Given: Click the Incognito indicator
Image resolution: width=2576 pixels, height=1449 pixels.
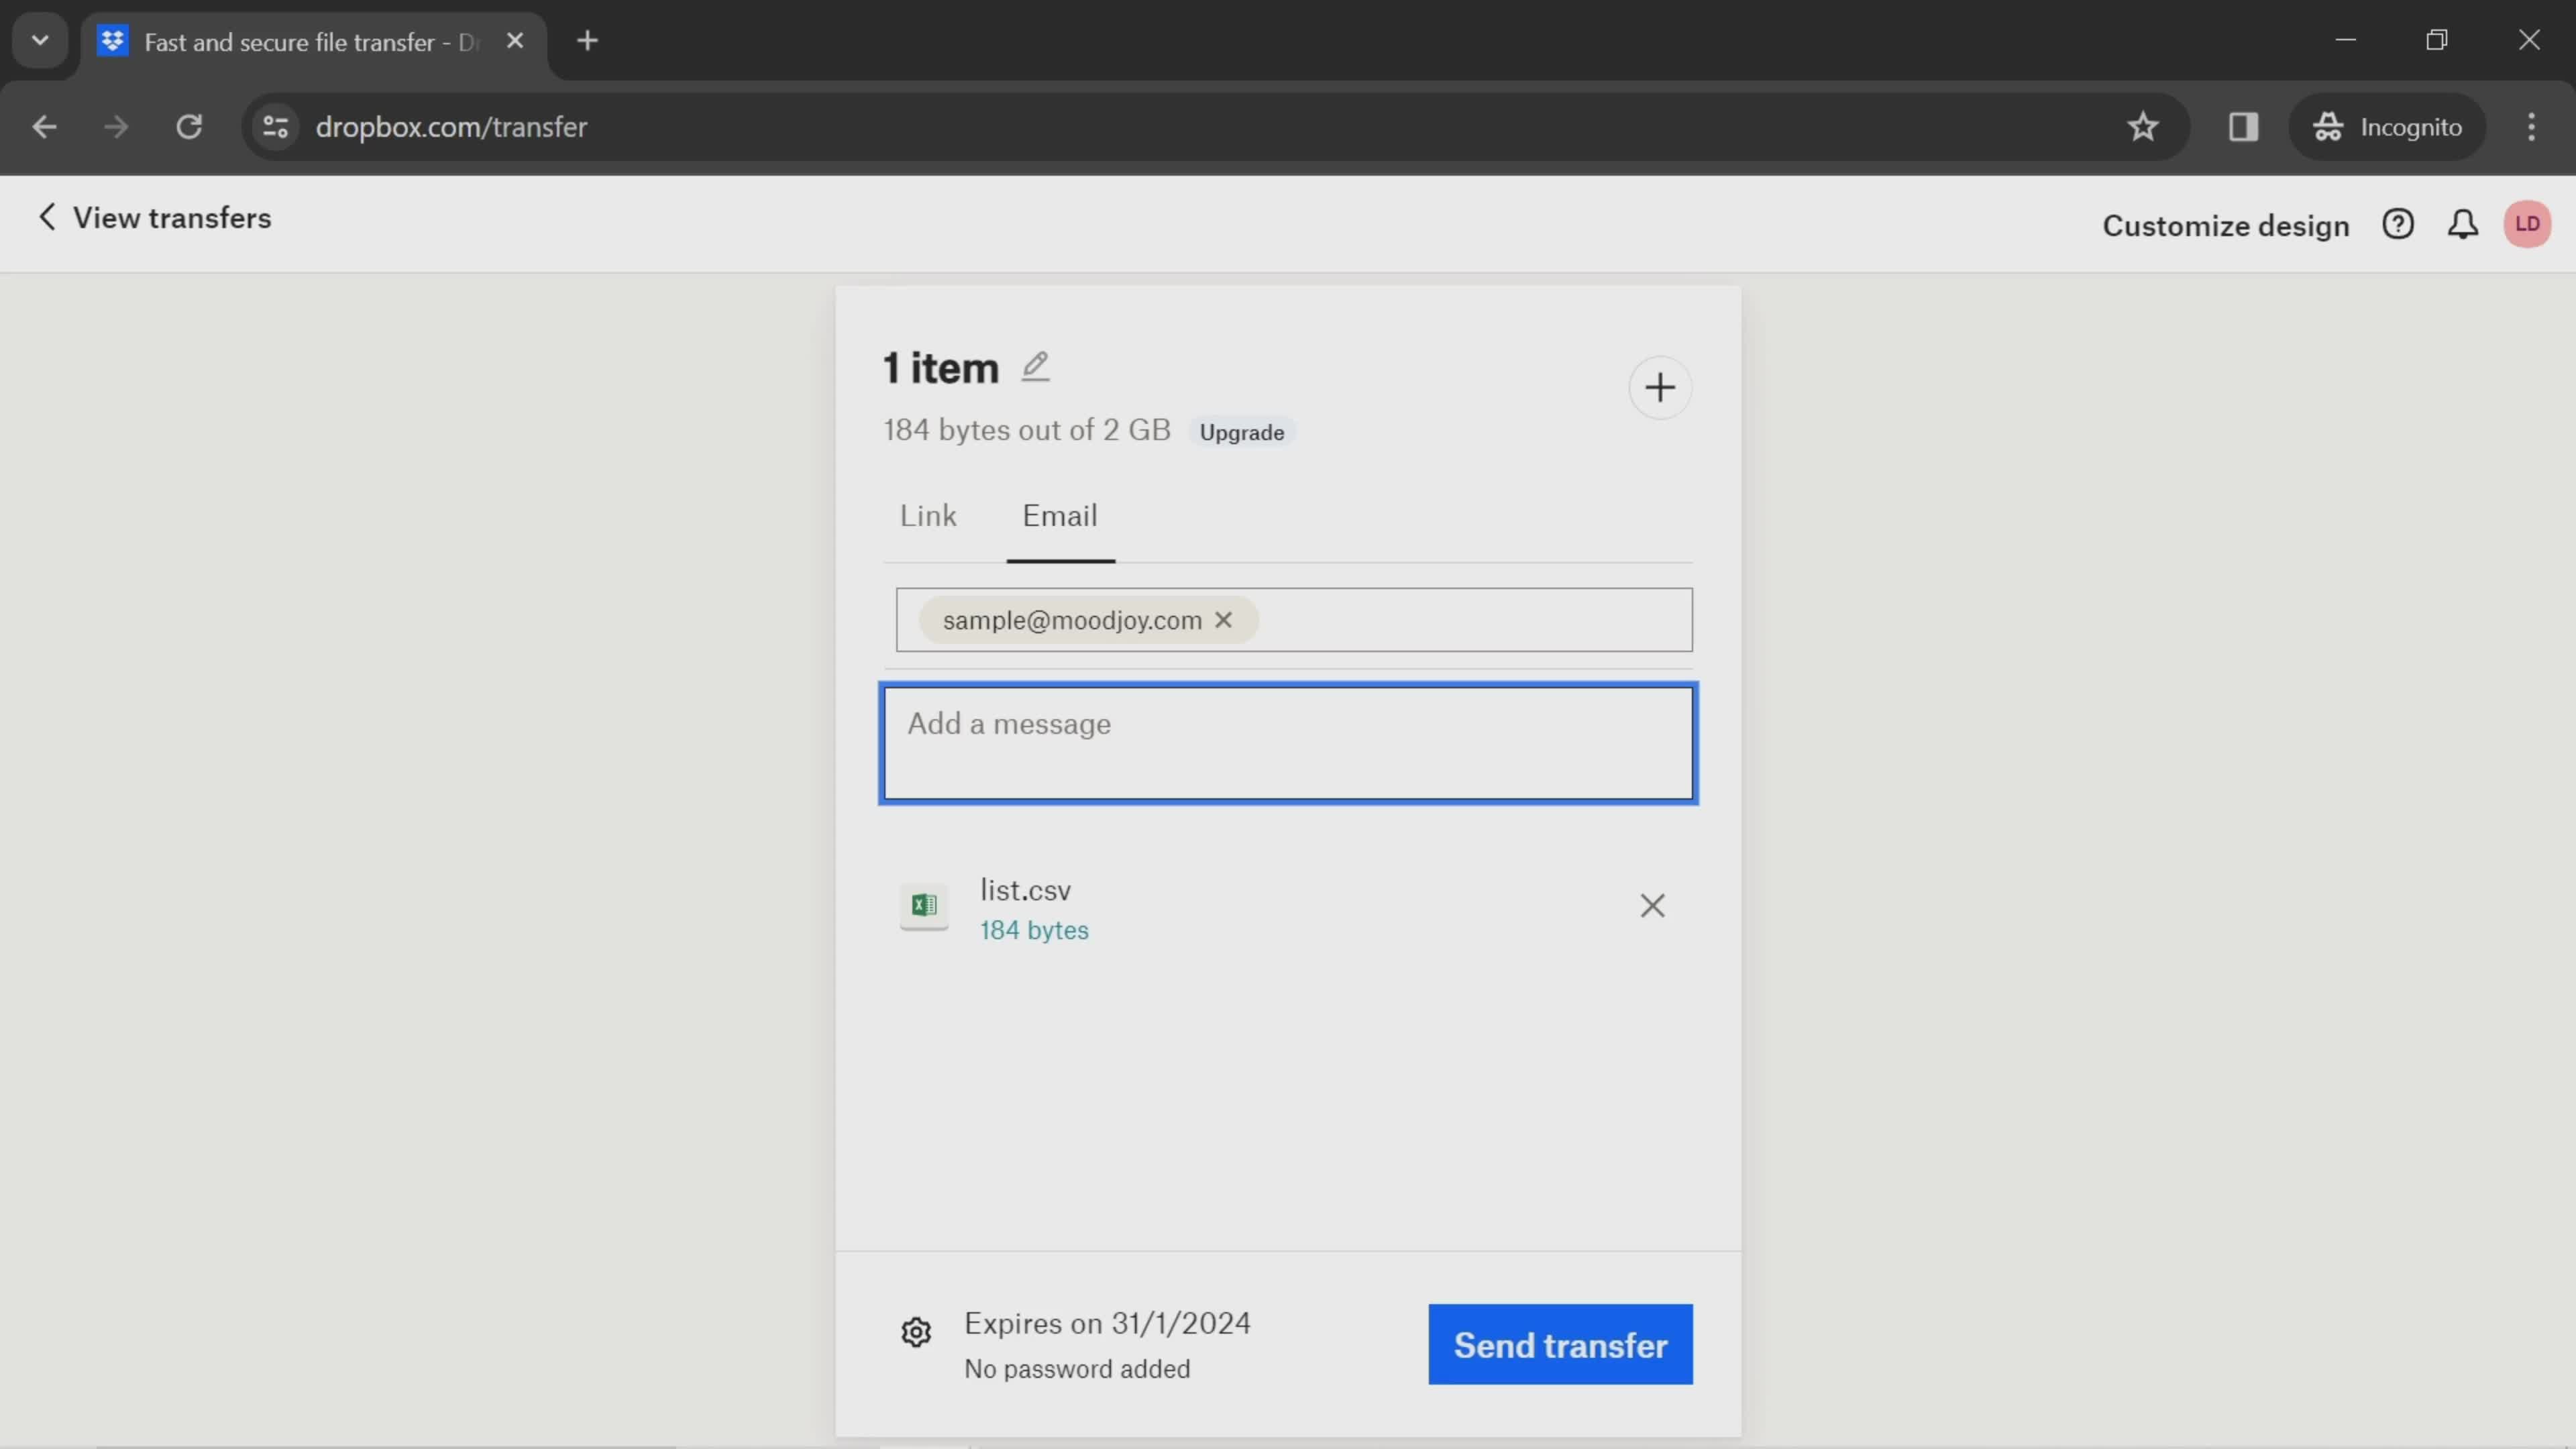Looking at the screenshot, I should pos(2387,127).
